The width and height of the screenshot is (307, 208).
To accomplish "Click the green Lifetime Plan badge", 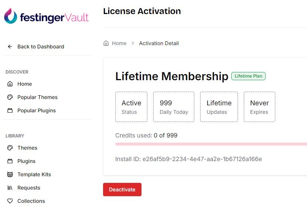I will click(x=248, y=76).
